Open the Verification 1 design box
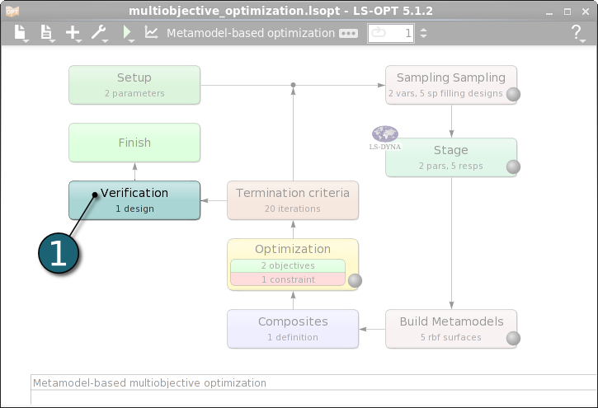The width and height of the screenshot is (598, 408). pos(134,200)
